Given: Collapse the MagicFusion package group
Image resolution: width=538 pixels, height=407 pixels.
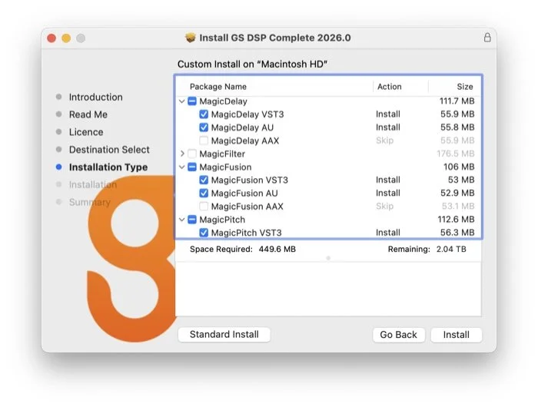Looking at the screenshot, I should [x=182, y=167].
